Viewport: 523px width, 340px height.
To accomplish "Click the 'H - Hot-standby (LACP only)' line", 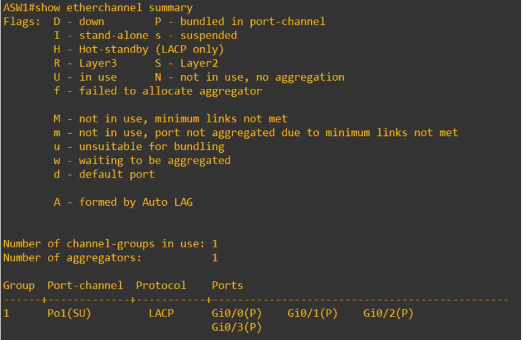I will click(139, 50).
